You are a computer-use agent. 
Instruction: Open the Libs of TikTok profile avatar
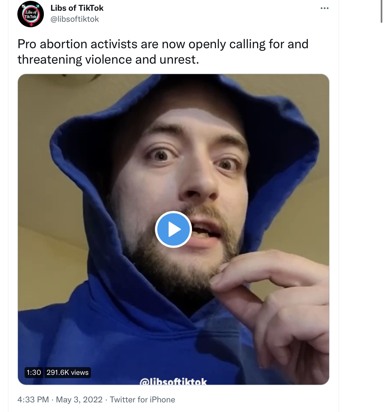coord(31,14)
